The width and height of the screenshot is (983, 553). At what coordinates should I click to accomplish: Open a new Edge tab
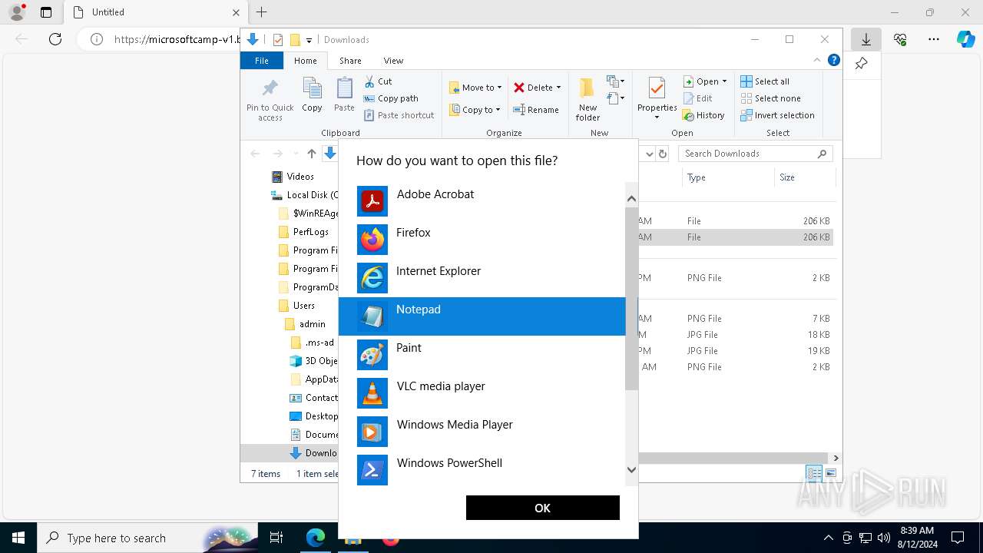tap(261, 12)
